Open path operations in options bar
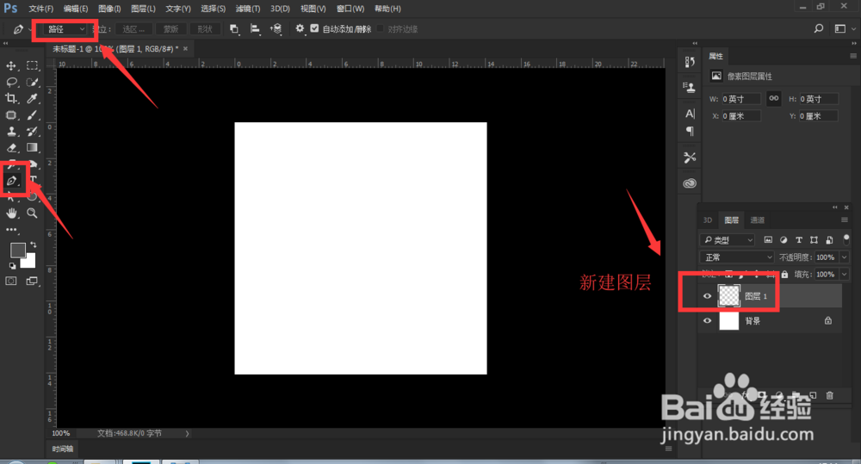 [x=234, y=29]
